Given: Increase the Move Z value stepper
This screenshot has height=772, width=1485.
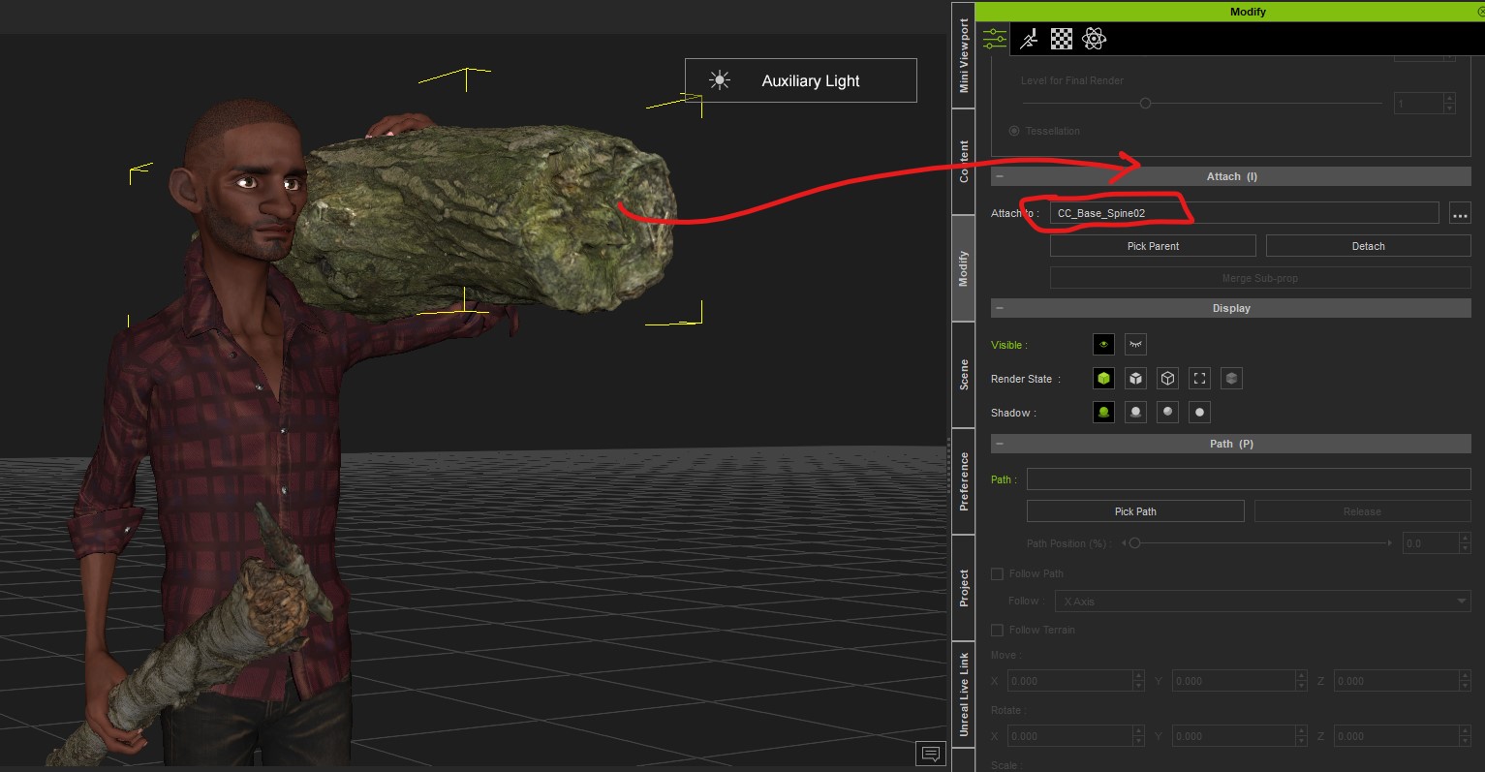Looking at the screenshot, I should tap(1465, 676).
